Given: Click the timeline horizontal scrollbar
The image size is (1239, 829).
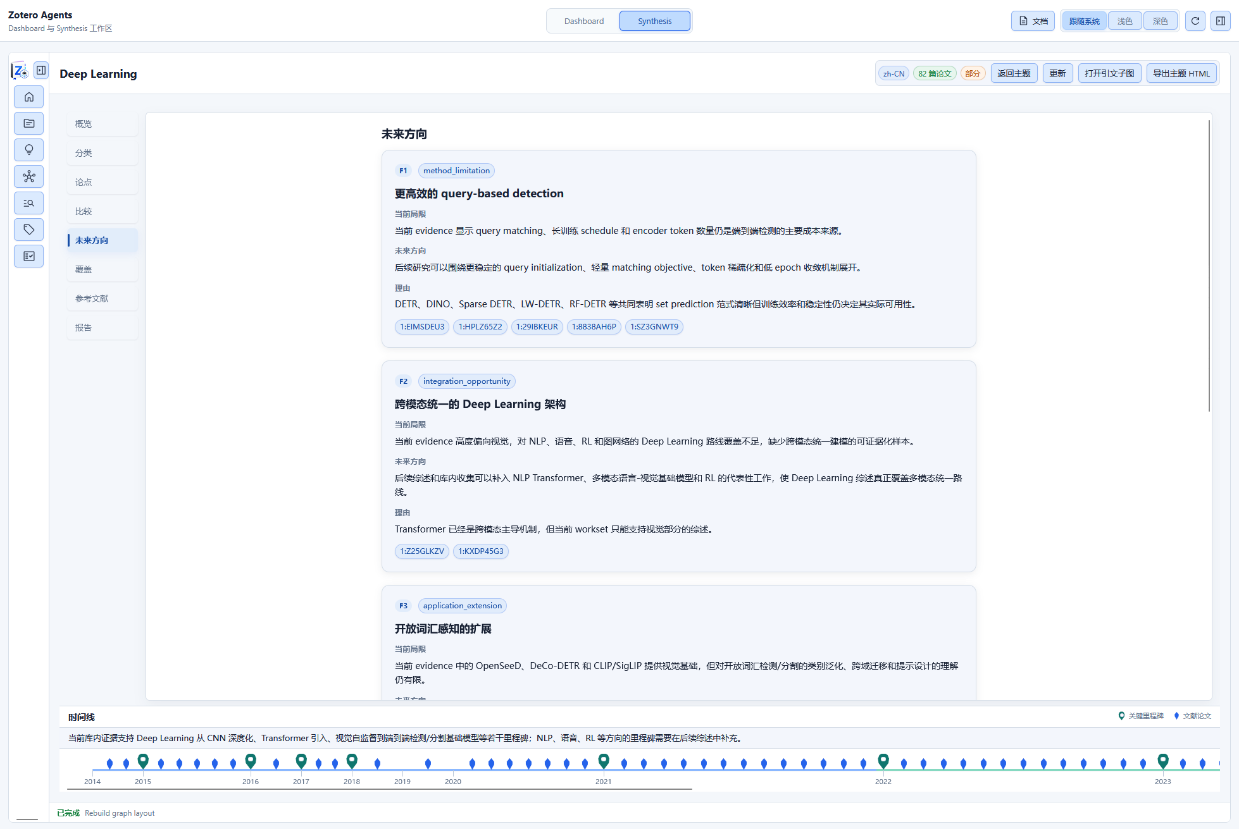Looking at the screenshot, I should click(x=380, y=789).
